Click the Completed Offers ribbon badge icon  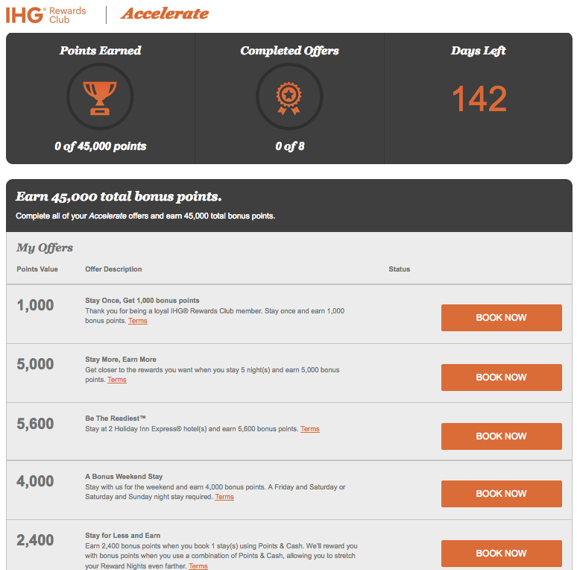pos(288,97)
